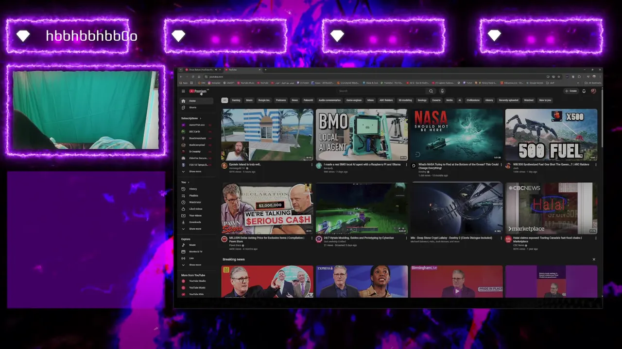Open Dr Insanity subscription channel

196,152
